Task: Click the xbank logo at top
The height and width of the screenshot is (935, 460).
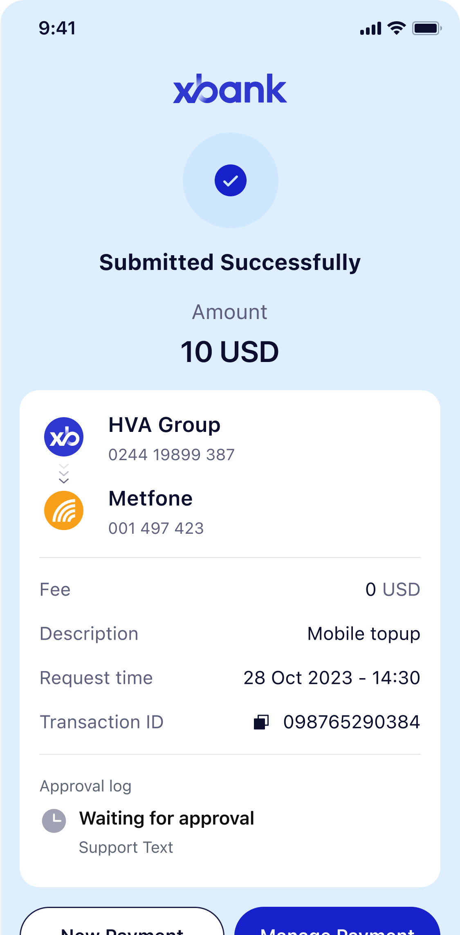Action: tap(230, 89)
